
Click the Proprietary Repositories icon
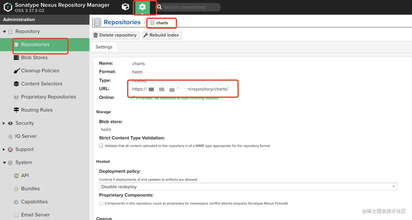tap(16, 97)
